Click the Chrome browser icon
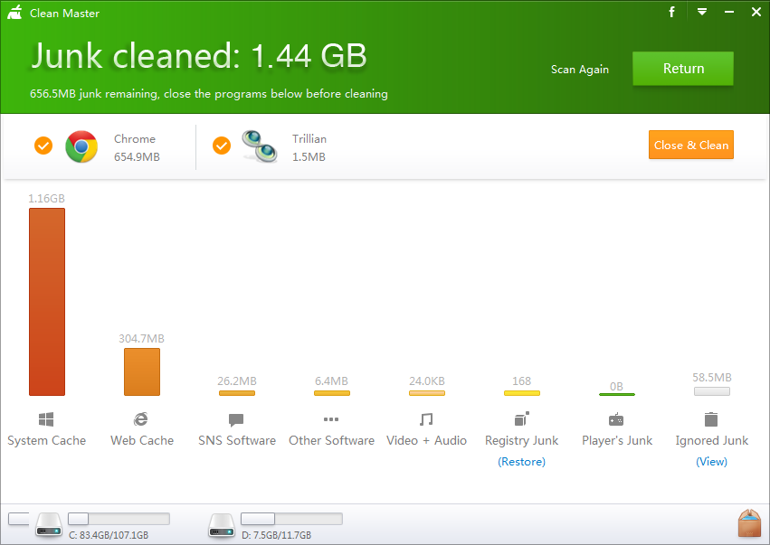Screen dimensions: 770x545 [x=81, y=146]
